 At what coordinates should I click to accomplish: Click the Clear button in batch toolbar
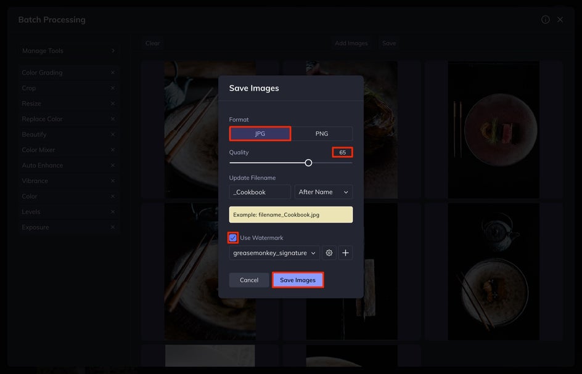point(152,43)
